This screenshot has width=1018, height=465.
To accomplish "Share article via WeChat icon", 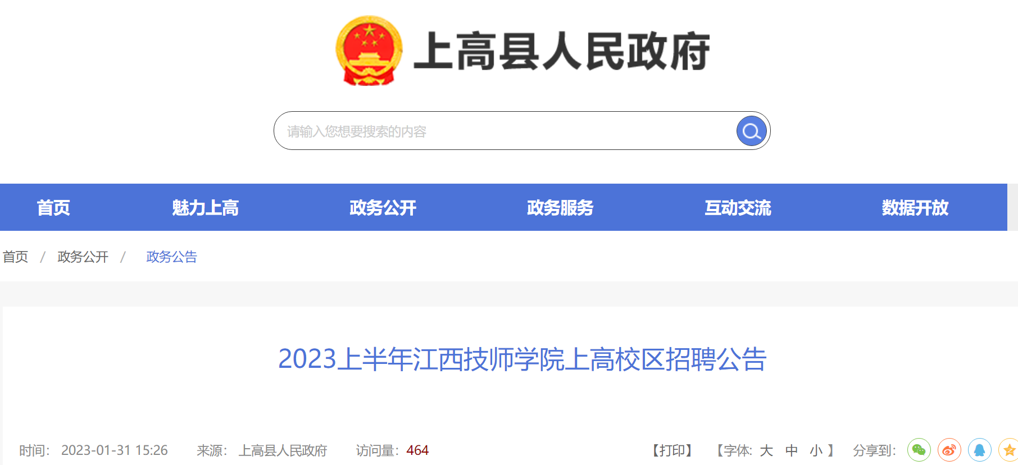I will (919, 450).
